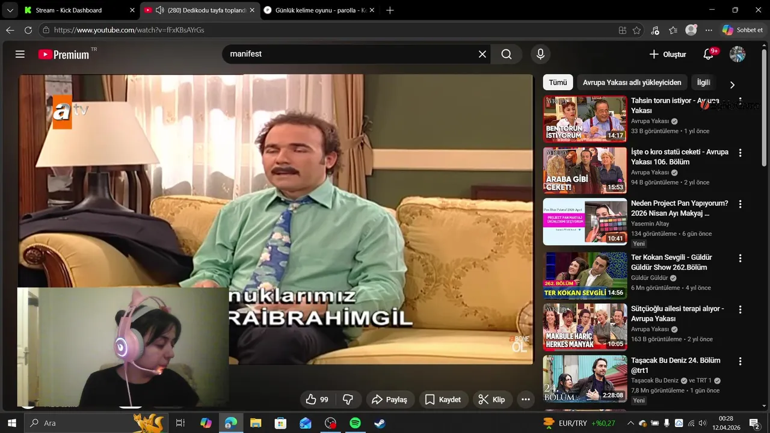Open the YouTube hamburger guide menu

[x=20, y=54]
